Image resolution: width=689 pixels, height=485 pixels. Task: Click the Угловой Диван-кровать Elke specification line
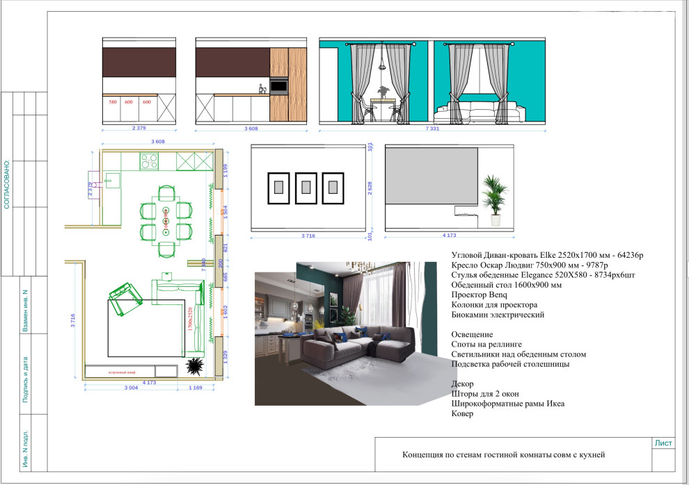coord(547,255)
